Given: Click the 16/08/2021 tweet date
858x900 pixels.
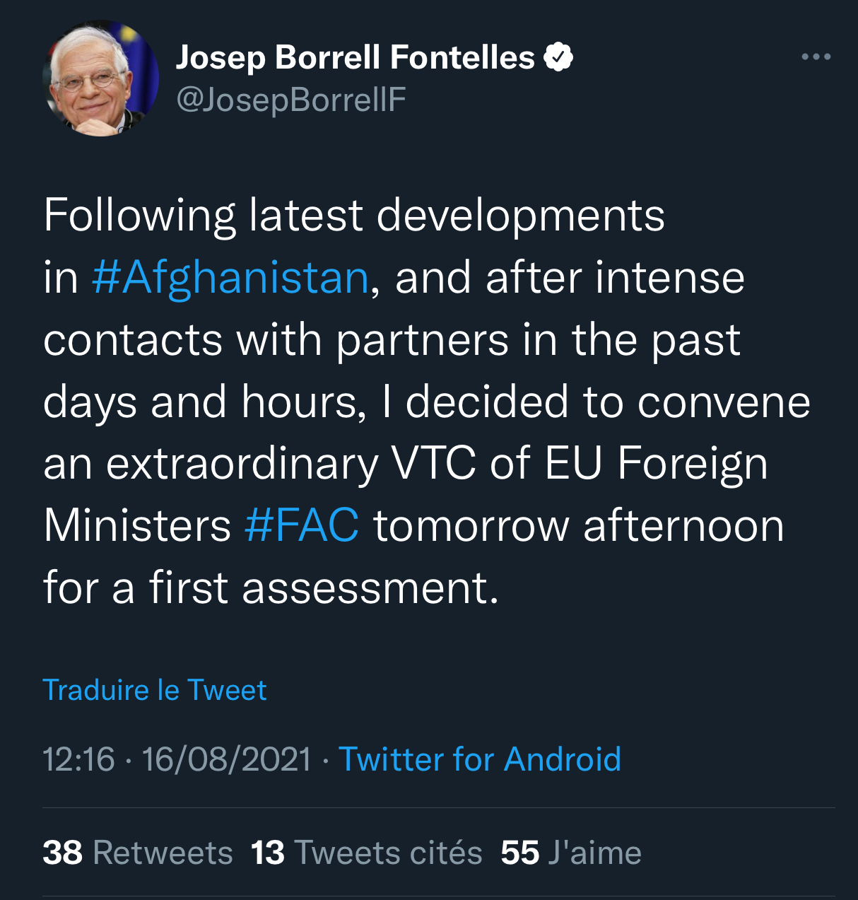Looking at the screenshot, I should tap(226, 760).
